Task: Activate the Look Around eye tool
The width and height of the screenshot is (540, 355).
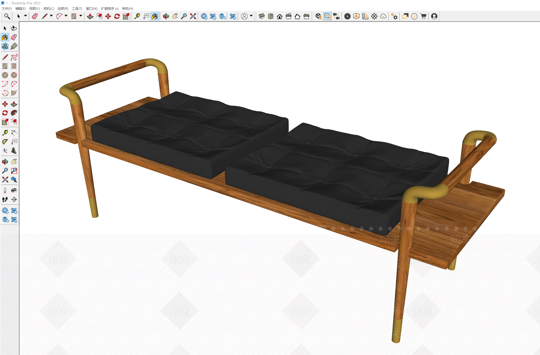Action: pos(14,190)
